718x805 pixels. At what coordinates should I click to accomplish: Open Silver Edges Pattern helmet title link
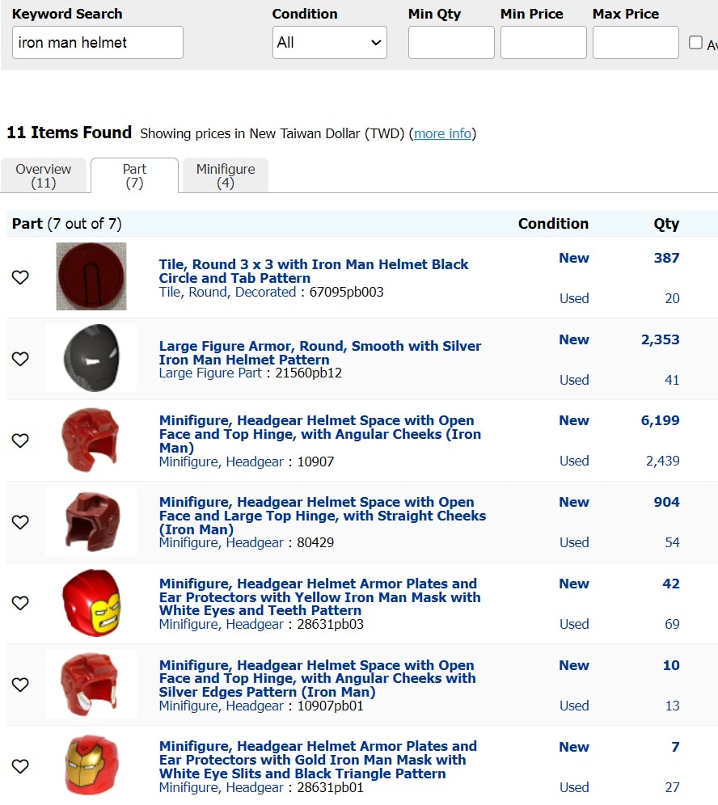click(318, 678)
